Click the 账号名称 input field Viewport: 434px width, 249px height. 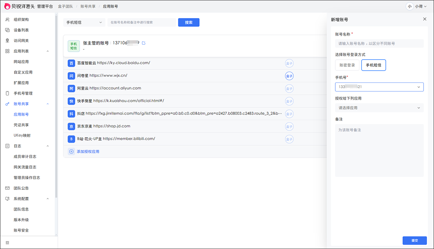(379, 43)
